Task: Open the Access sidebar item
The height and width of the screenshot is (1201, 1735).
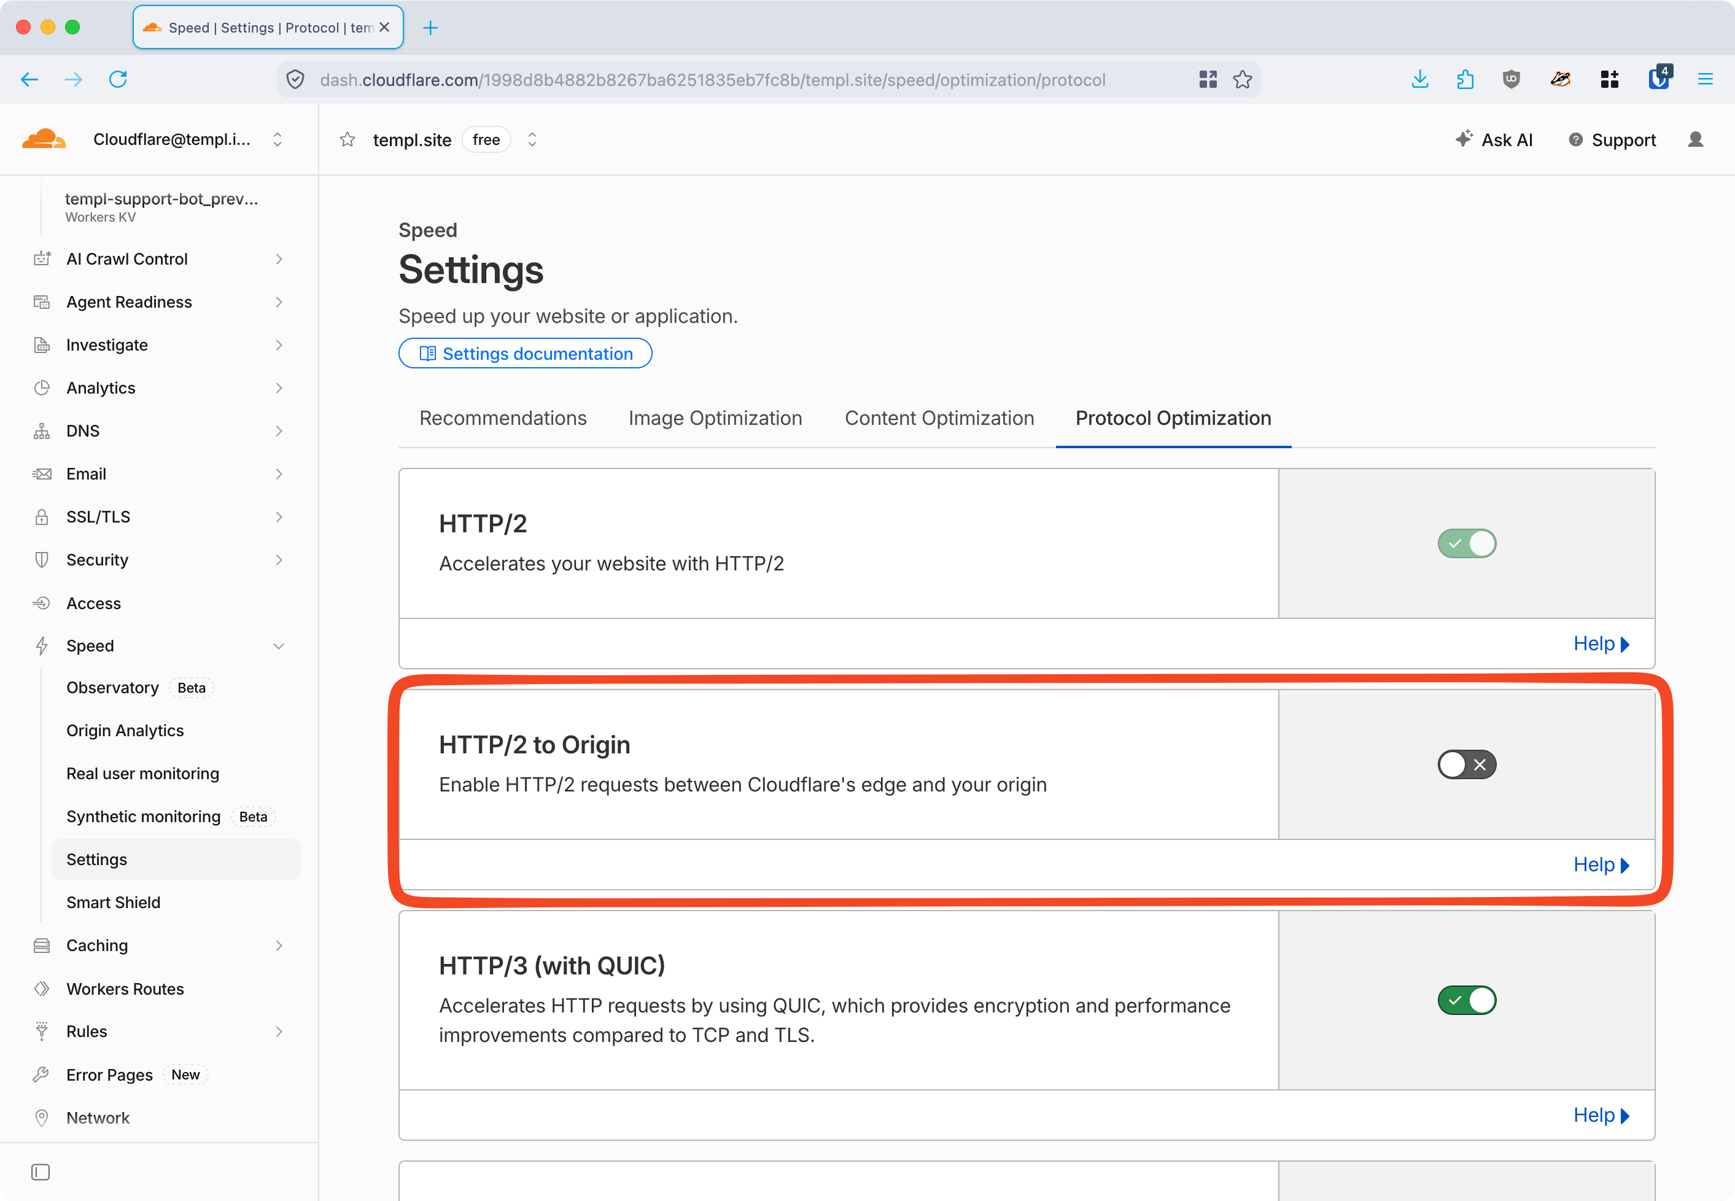Action: [93, 604]
